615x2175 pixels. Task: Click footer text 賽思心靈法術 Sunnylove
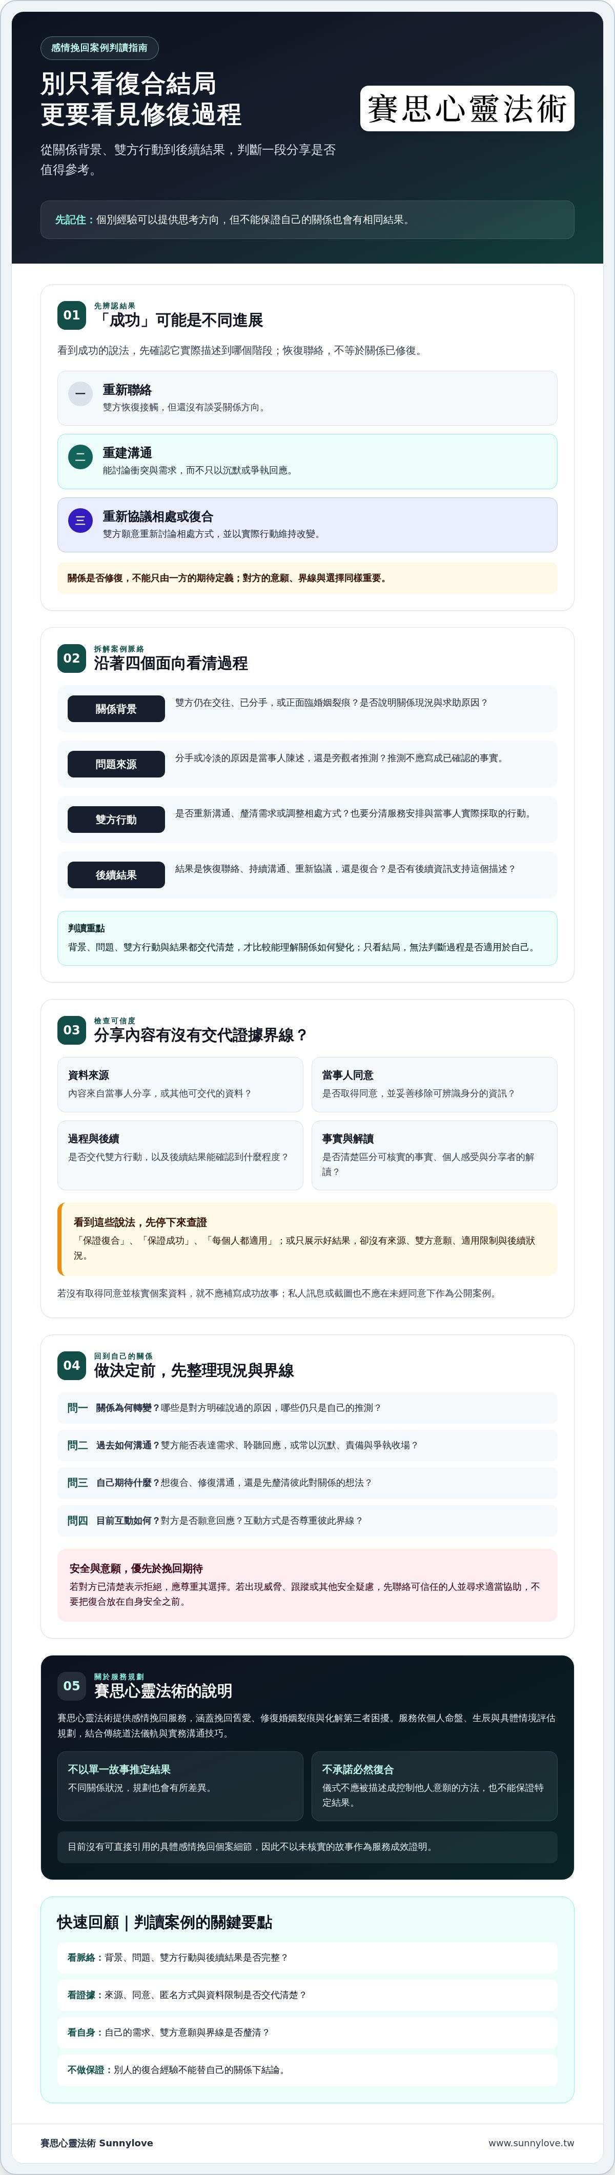click(x=97, y=2142)
